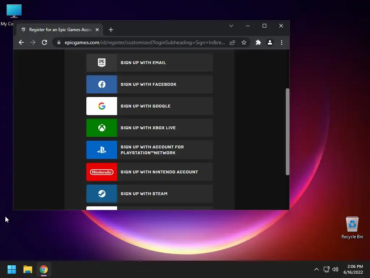This screenshot has height=278, width=370.
Task: Reload the Epic Games page
Action: pyautogui.click(x=44, y=43)
